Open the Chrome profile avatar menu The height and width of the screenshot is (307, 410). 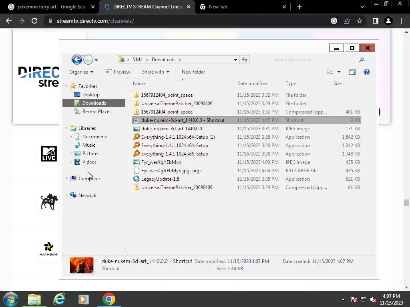(388, 21)
